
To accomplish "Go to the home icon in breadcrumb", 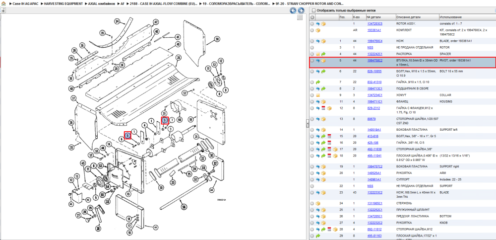I will tap(4, 4).
